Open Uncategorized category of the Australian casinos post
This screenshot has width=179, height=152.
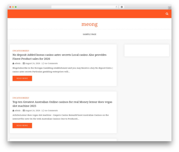[21, 98]
